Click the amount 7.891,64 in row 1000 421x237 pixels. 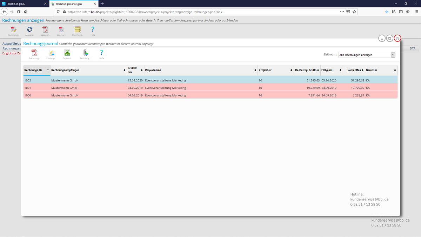click(x=314, y=95)
